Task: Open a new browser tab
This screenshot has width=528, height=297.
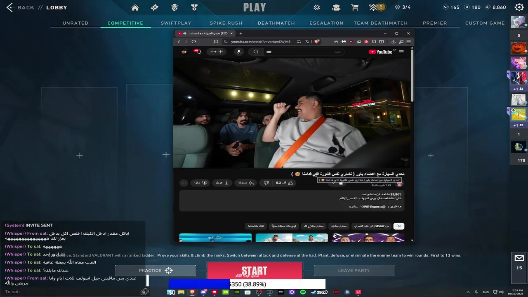Action: pyautogui.click(x=241, y=33)
